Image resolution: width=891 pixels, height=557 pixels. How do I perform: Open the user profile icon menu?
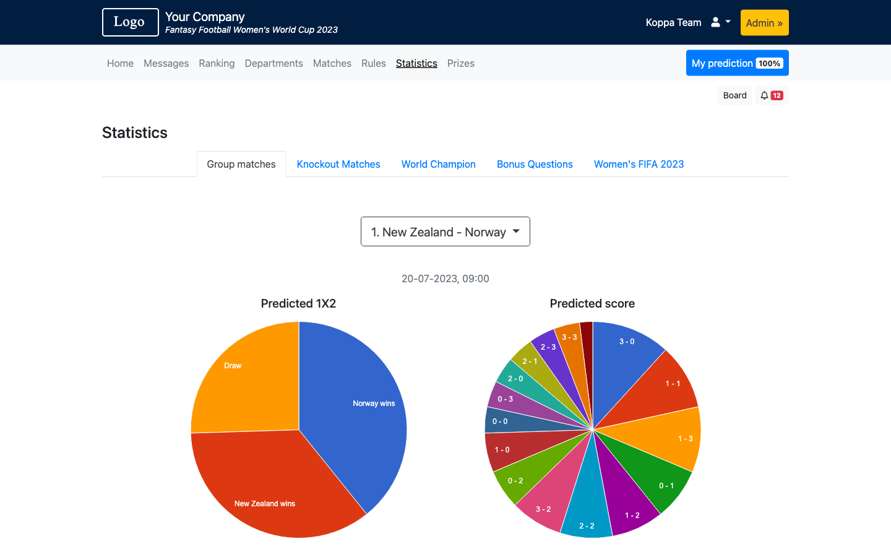tap(720, 22)
